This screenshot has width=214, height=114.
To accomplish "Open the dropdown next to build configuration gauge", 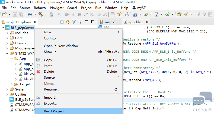I will (x=35, y=14).
